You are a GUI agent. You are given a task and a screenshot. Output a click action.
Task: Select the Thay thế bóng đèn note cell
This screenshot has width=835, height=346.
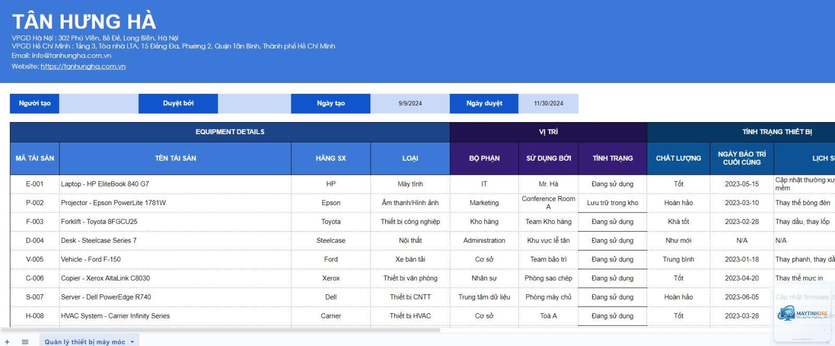804,203
